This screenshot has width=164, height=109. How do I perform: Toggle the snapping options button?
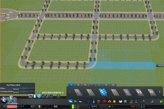[31, 96]
